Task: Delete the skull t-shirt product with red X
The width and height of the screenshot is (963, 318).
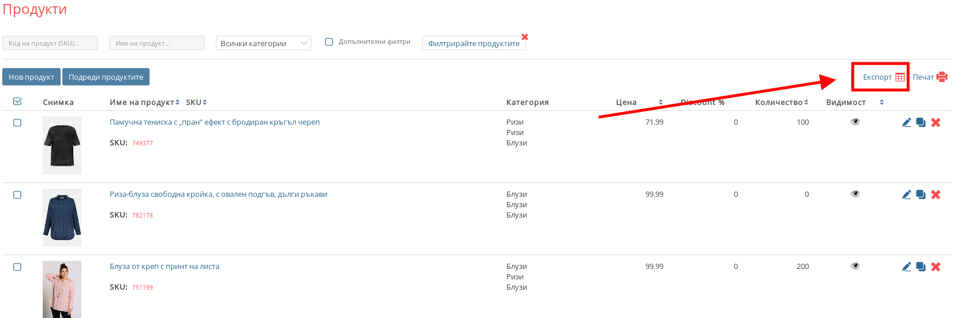Action: 936,122
